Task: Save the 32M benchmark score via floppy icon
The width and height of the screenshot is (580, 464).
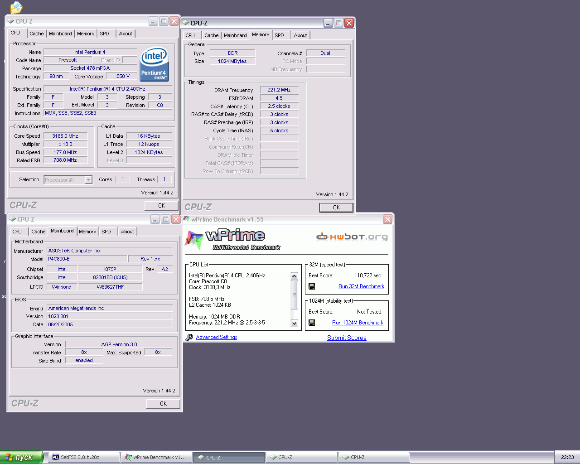Action: coord(312,286)
